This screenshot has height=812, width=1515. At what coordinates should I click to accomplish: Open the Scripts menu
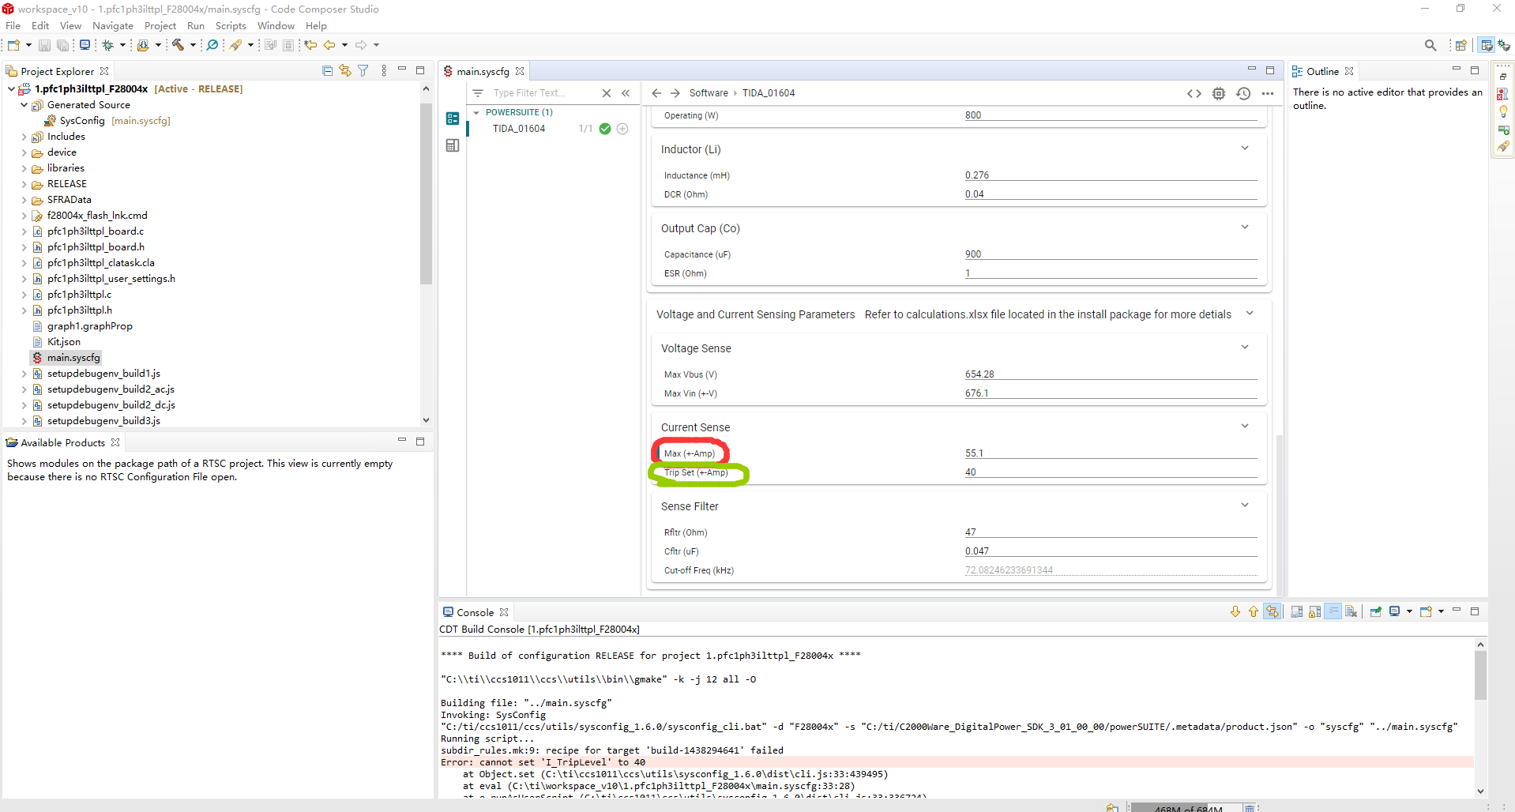point(231,26)
